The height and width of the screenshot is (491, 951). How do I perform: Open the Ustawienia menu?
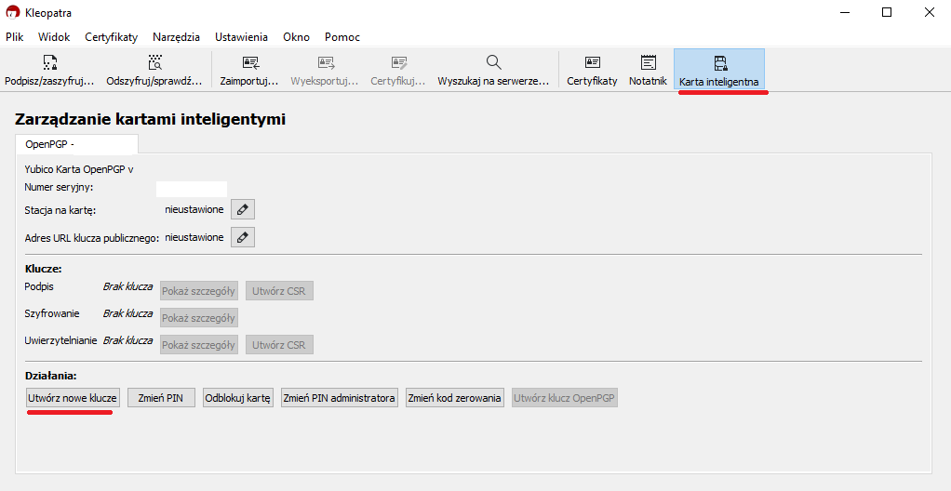coord(241,37)
